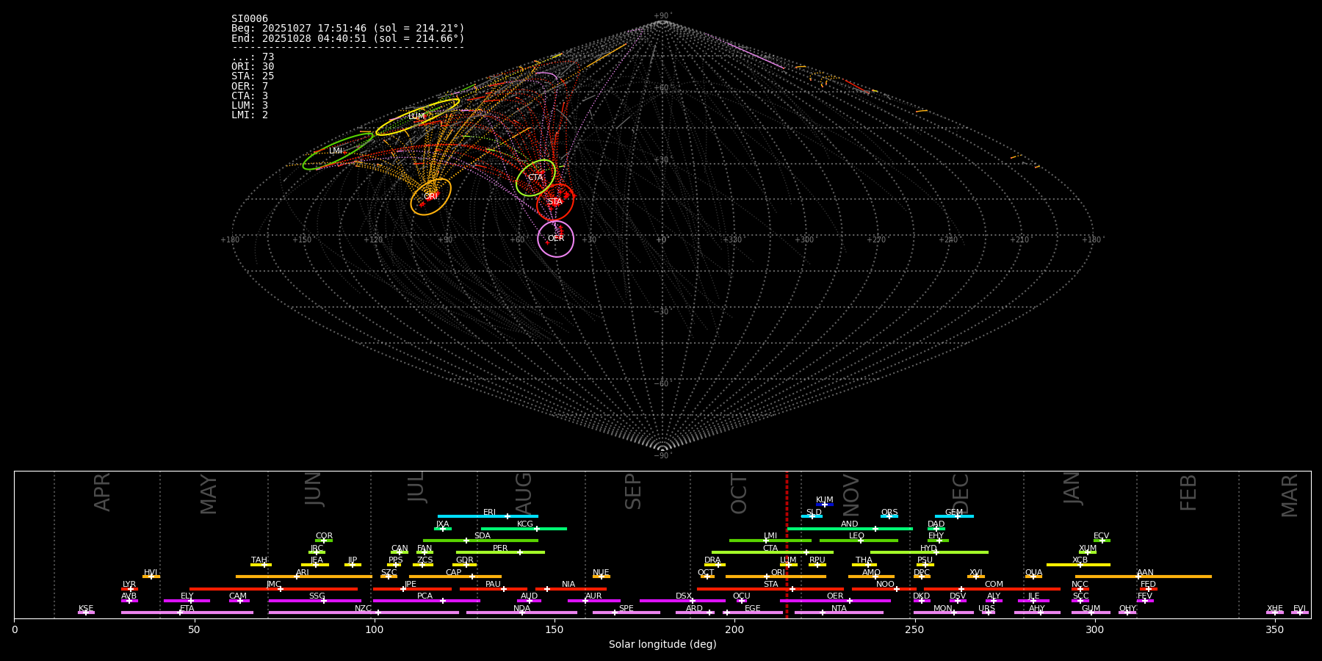Click the 'Solar longitude (deg)' axis label

tap(662, 645)
